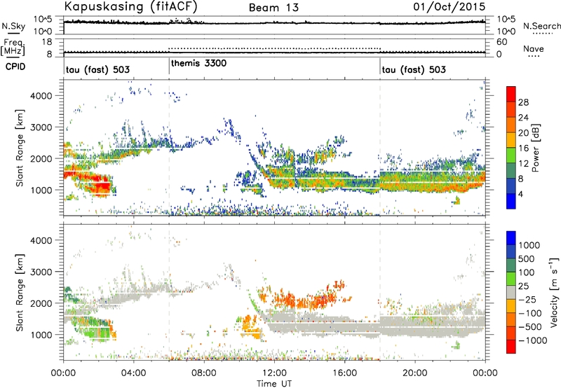Image resolution: width=561 pixels, height=388 pixels.
Task: Select the 100 label on velocity colorbar
Action: click(526, 272)
